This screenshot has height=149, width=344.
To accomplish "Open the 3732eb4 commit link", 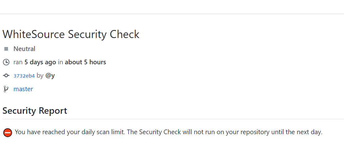I will pos(24,76).
